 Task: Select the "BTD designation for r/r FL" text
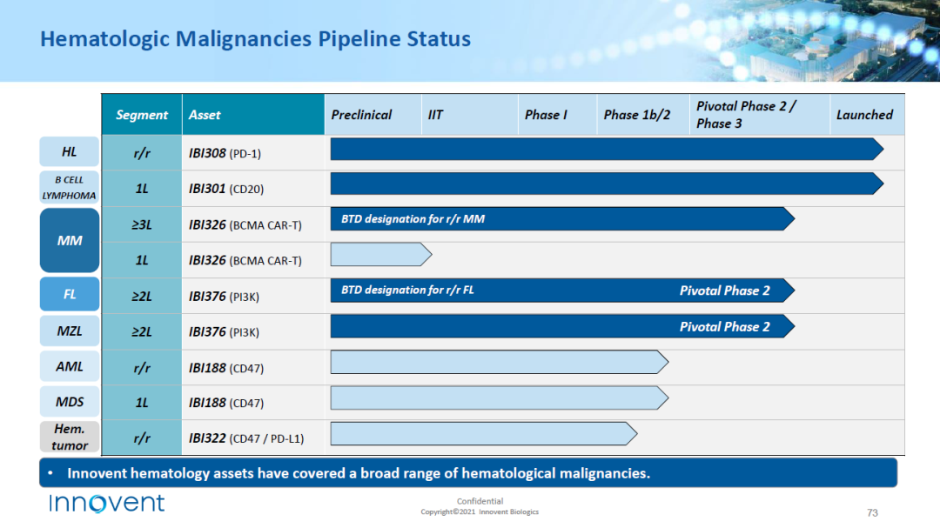(407, 290)
